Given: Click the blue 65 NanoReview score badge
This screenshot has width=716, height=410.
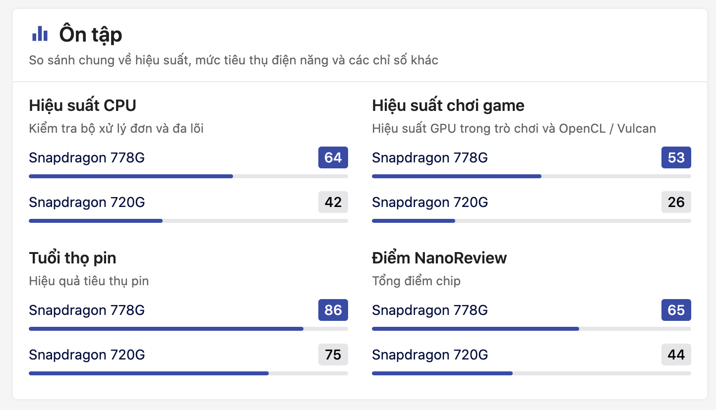Looking at the screenshot, I should (676, 310).
